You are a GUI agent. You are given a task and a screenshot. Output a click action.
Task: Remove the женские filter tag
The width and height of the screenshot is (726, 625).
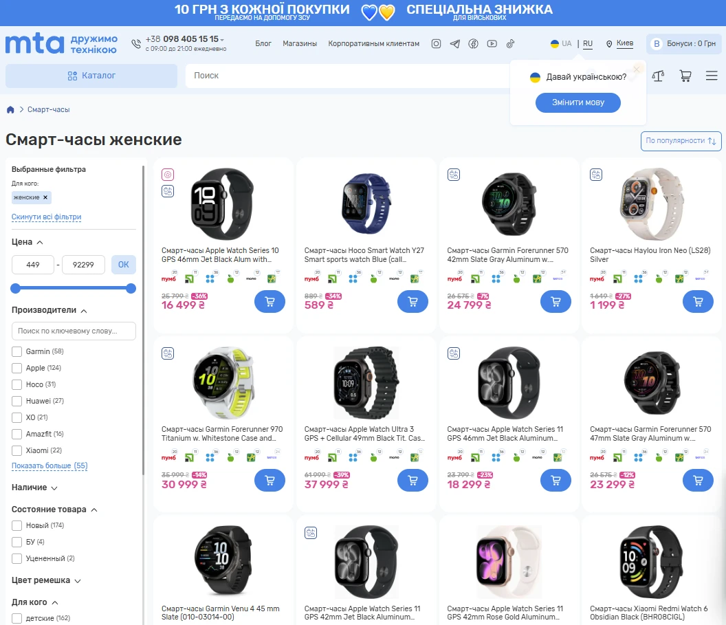(x=45, y=197)
